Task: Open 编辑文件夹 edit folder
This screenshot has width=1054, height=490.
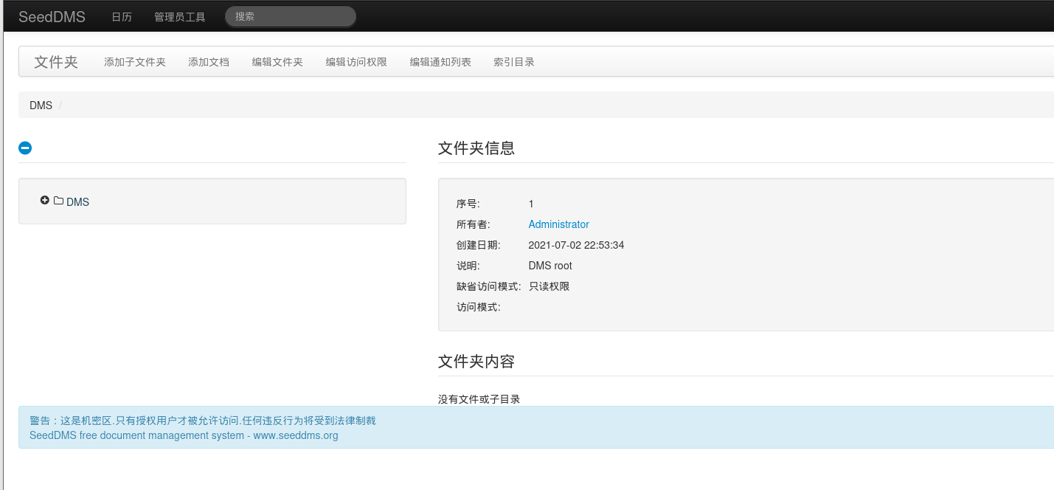Action: pos(277,62)
